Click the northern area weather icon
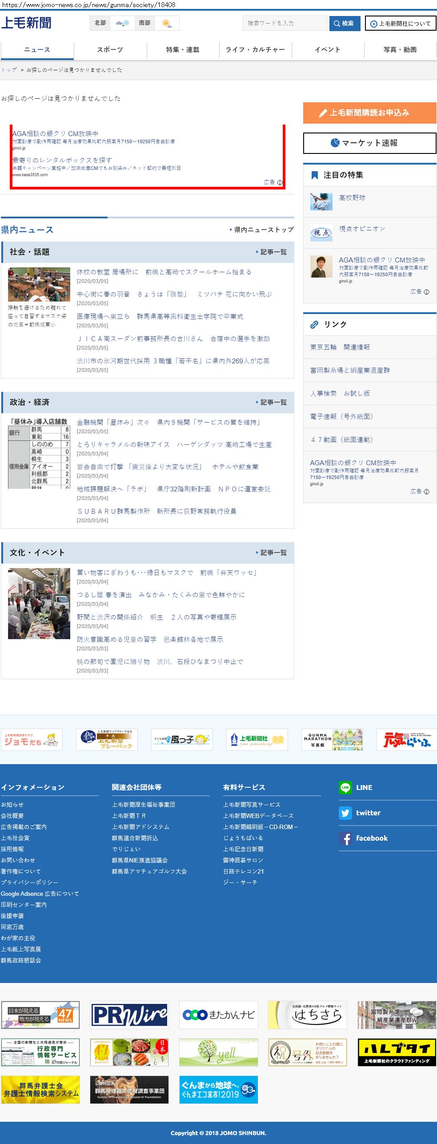 tap(122, 23)
